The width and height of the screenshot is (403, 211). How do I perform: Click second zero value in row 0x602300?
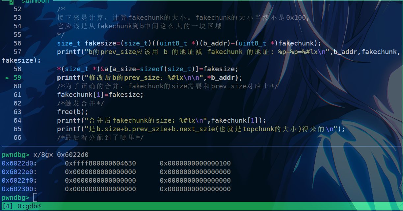[x=195, y=189]
